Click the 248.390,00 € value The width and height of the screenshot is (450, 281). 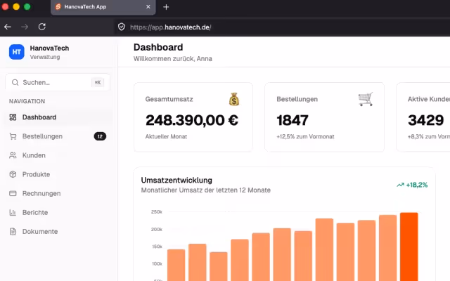[192, 120]
